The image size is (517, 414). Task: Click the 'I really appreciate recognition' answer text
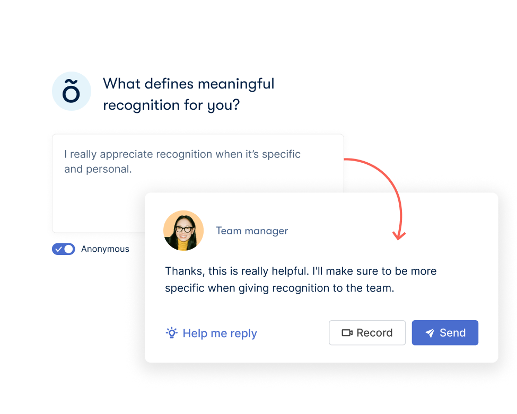point(182,162)
